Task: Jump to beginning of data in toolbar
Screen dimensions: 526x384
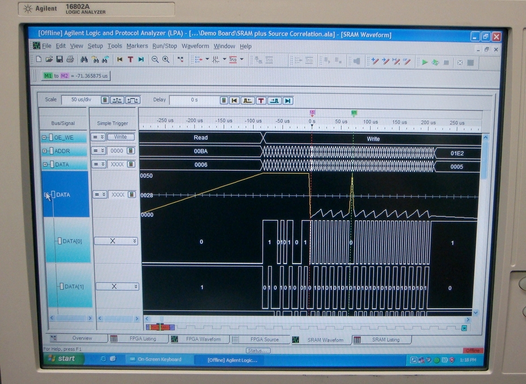Action: click(x=120, y=60)
